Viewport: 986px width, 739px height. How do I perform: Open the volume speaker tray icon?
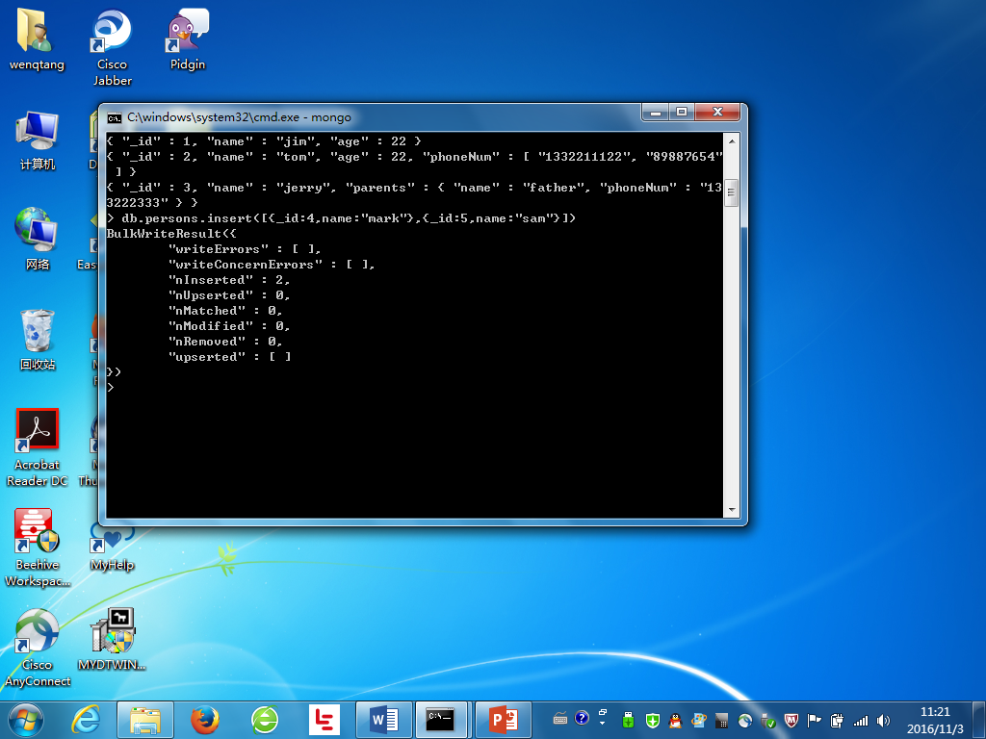click(x=884, y=721)
